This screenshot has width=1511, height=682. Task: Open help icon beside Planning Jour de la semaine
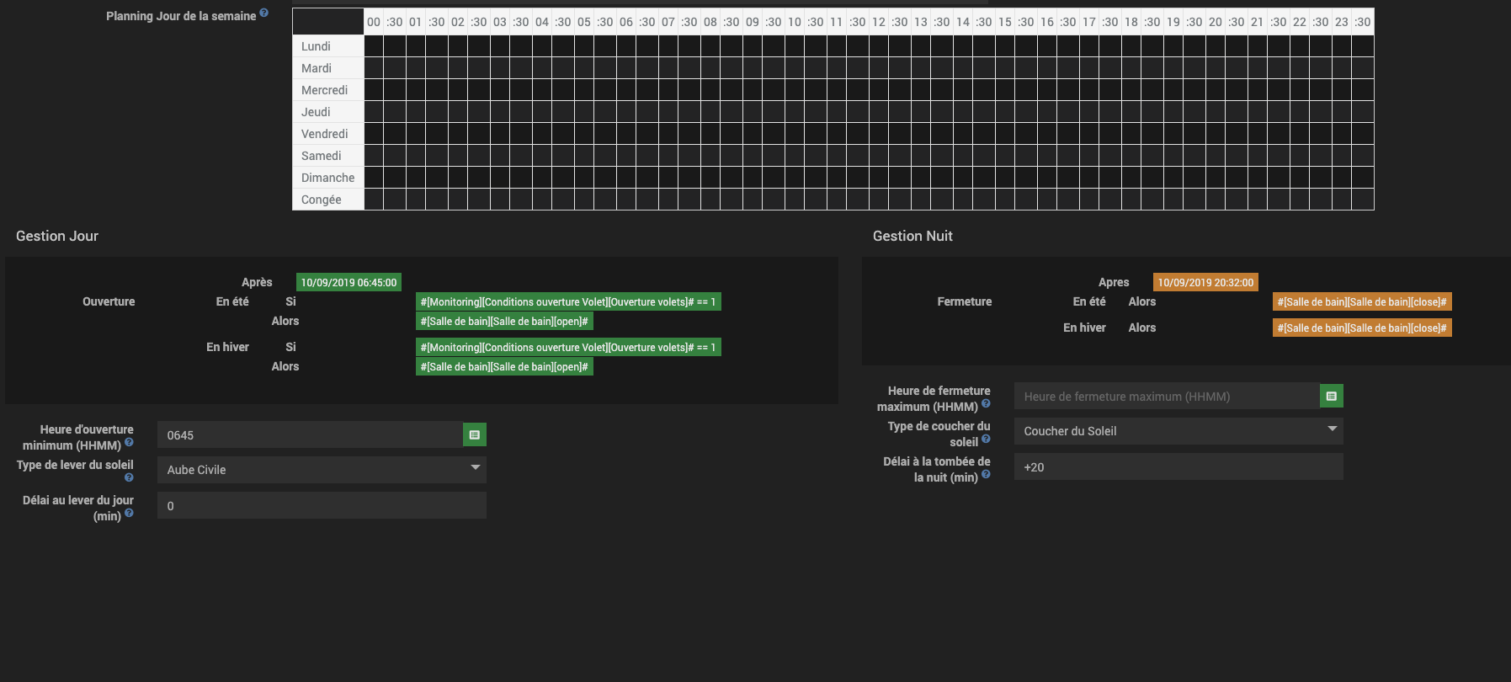pyautogui.click(x=263, y=13)
